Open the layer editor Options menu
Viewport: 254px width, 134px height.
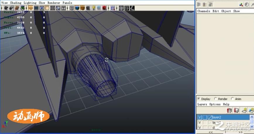(215, 104)
